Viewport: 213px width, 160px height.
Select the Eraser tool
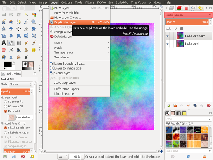point(4,50)
